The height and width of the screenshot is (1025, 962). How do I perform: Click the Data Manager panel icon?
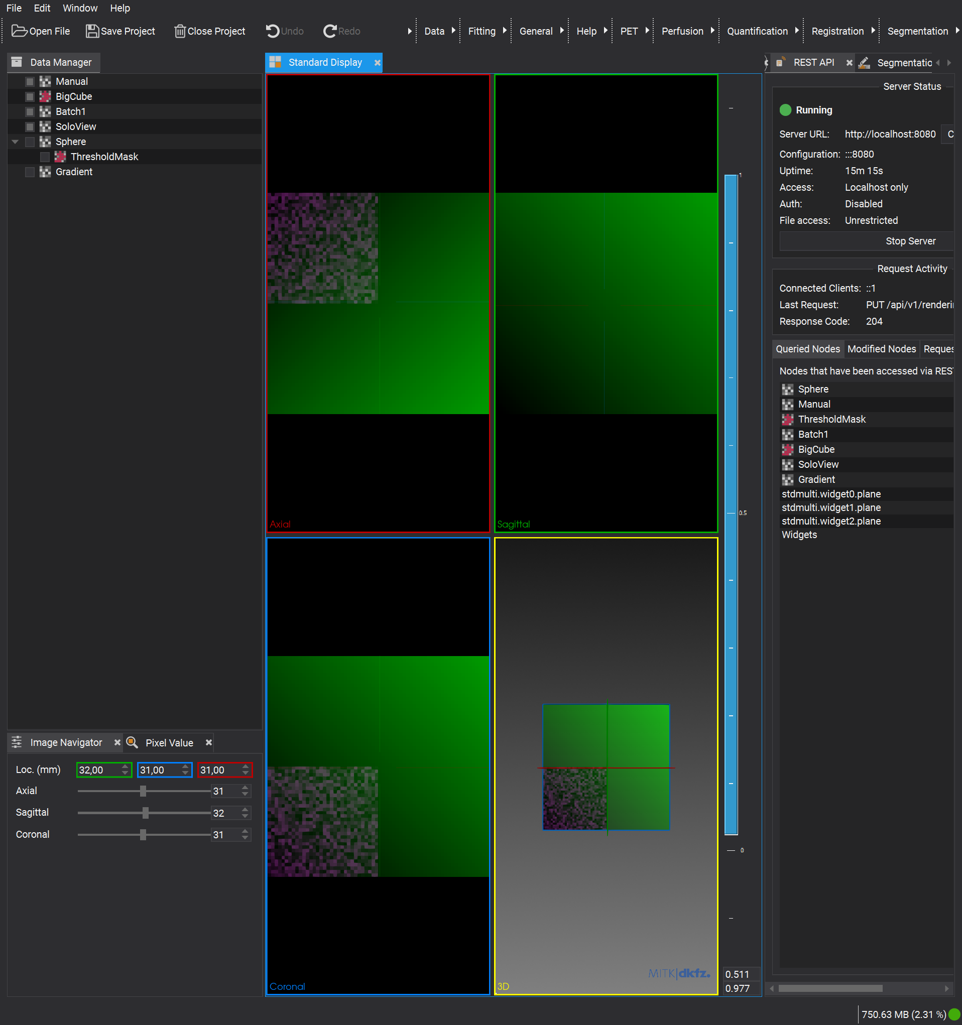pos(17,62)
